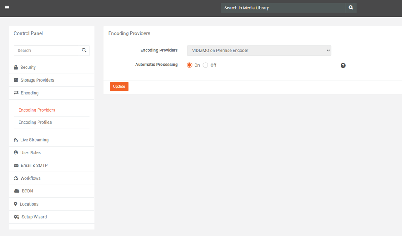402x236 pixels.
Task: Click the Security lock icon
Action: pos(16,68)
